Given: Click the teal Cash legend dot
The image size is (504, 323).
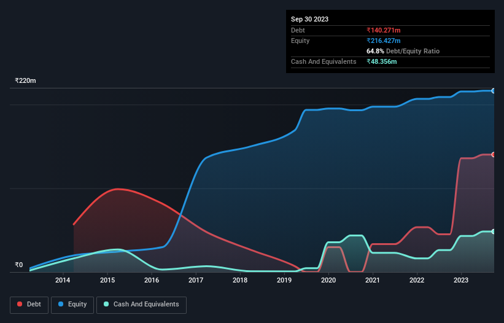Looking at the screenshot, I should [106, 304].
